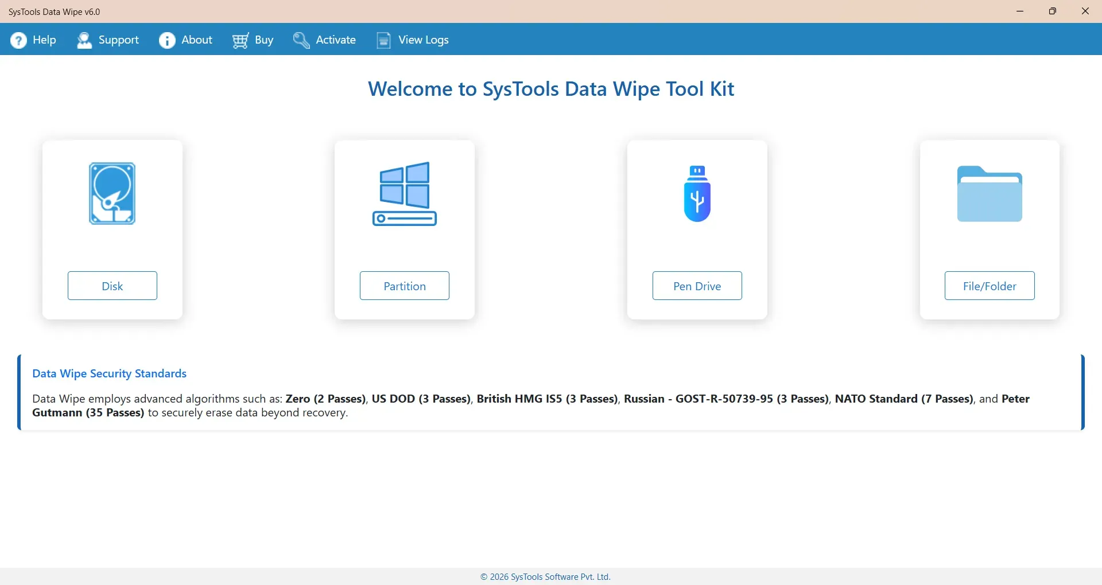Image resolution: width=1102 pixels, height=585 pixels.
Task: Choose the Pen Drive wipe button
Action: tap(697, 286)
